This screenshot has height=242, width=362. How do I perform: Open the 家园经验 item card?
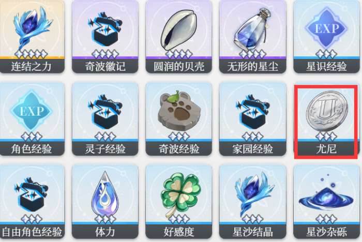pos(253,119)
